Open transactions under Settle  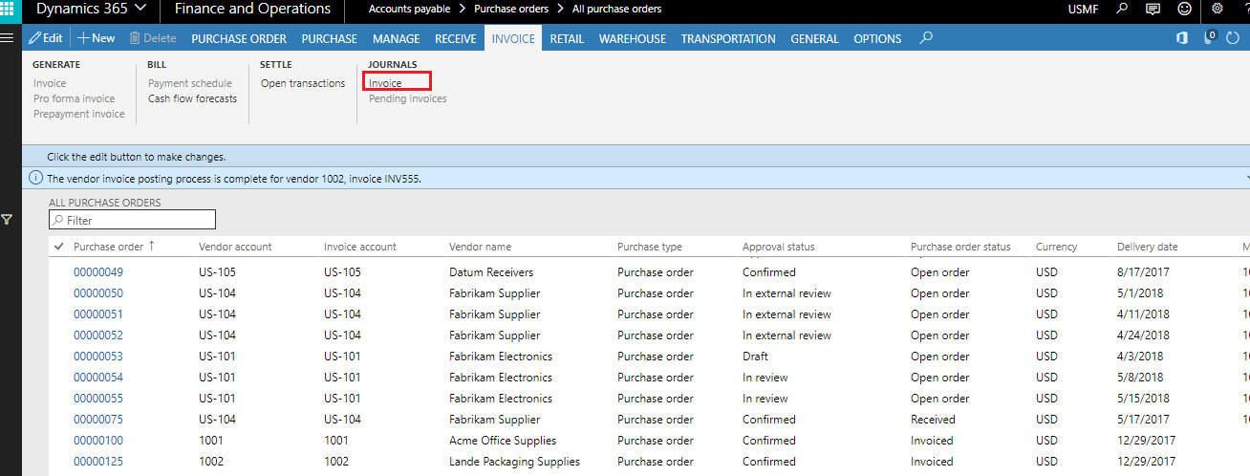(303, 83)
